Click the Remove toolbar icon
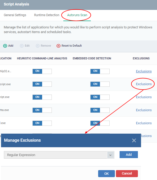The height and width of the screenshot is (180, 157). [38, 46]
